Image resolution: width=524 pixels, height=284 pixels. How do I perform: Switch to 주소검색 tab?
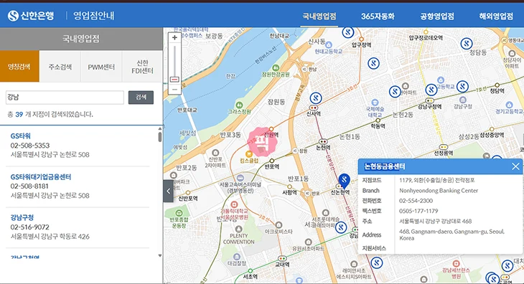(60, 67)
